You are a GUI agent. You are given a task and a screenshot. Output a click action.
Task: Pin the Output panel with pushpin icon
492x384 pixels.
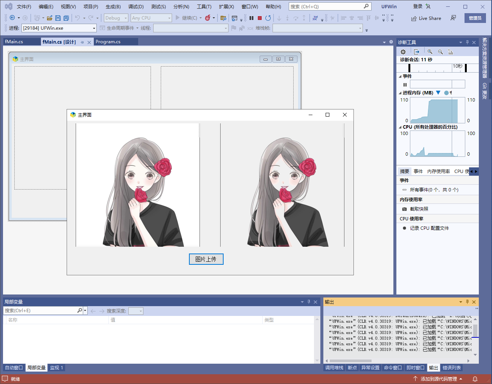point(467,302)
